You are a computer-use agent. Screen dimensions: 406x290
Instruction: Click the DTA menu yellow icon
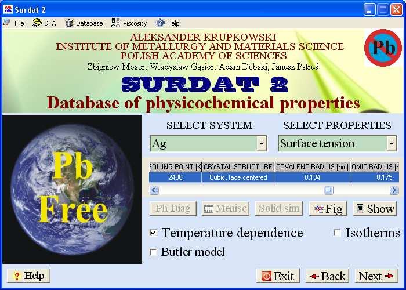click(x=37, y=23)
